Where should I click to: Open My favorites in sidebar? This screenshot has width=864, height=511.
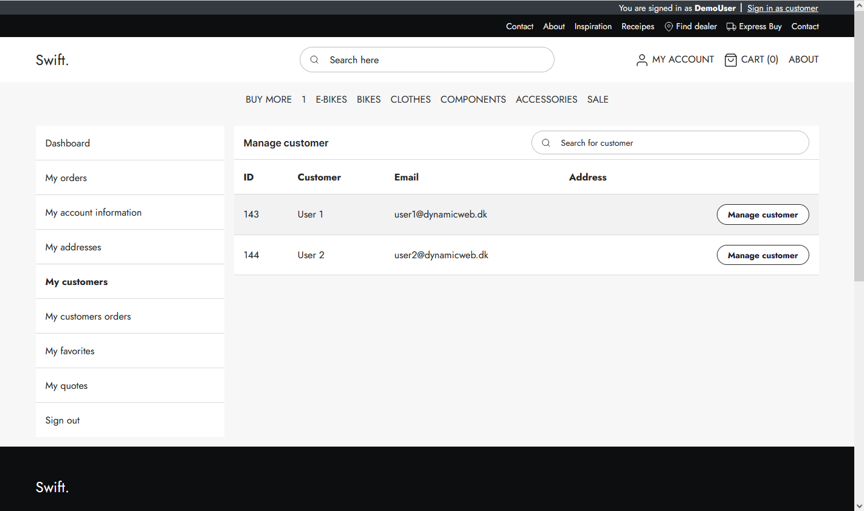[x=130, y=351]
